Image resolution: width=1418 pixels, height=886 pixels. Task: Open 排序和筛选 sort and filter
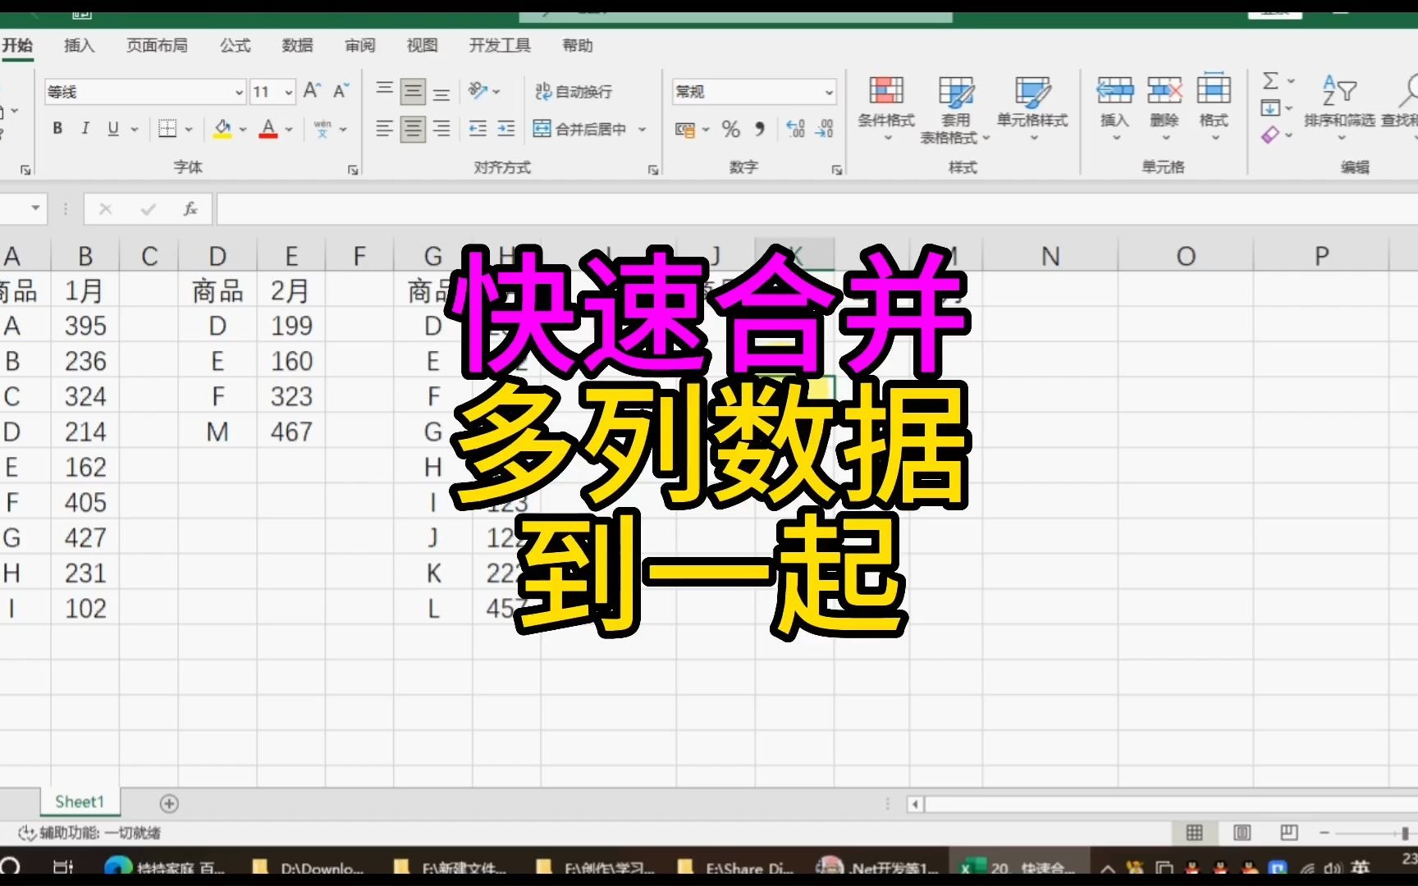[x=1339, y=107]
